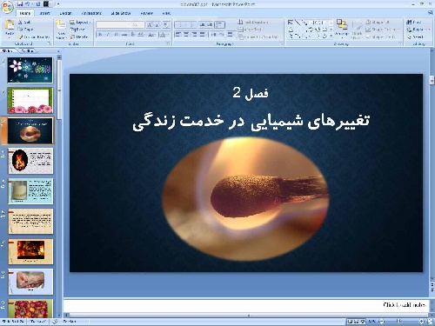Image resolution: width=435 pixels, height=326 pixels.
Task: Click the Save icon in quick access toolbar
Action: pos(20,4)
